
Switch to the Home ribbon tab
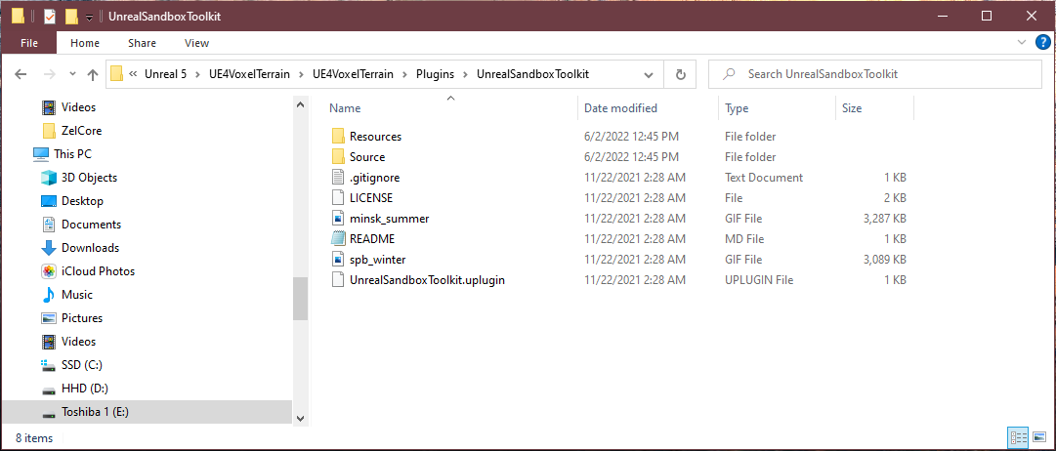pos(85,43)
